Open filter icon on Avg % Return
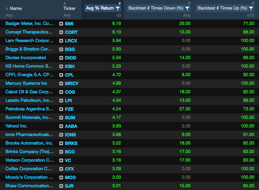Screen dimensions: 259x190 (118, 8)
